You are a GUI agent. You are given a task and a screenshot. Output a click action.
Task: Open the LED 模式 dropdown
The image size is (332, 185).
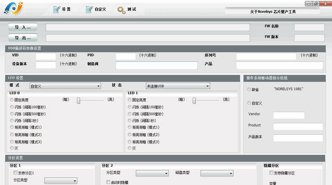click(x=65, y=86)
